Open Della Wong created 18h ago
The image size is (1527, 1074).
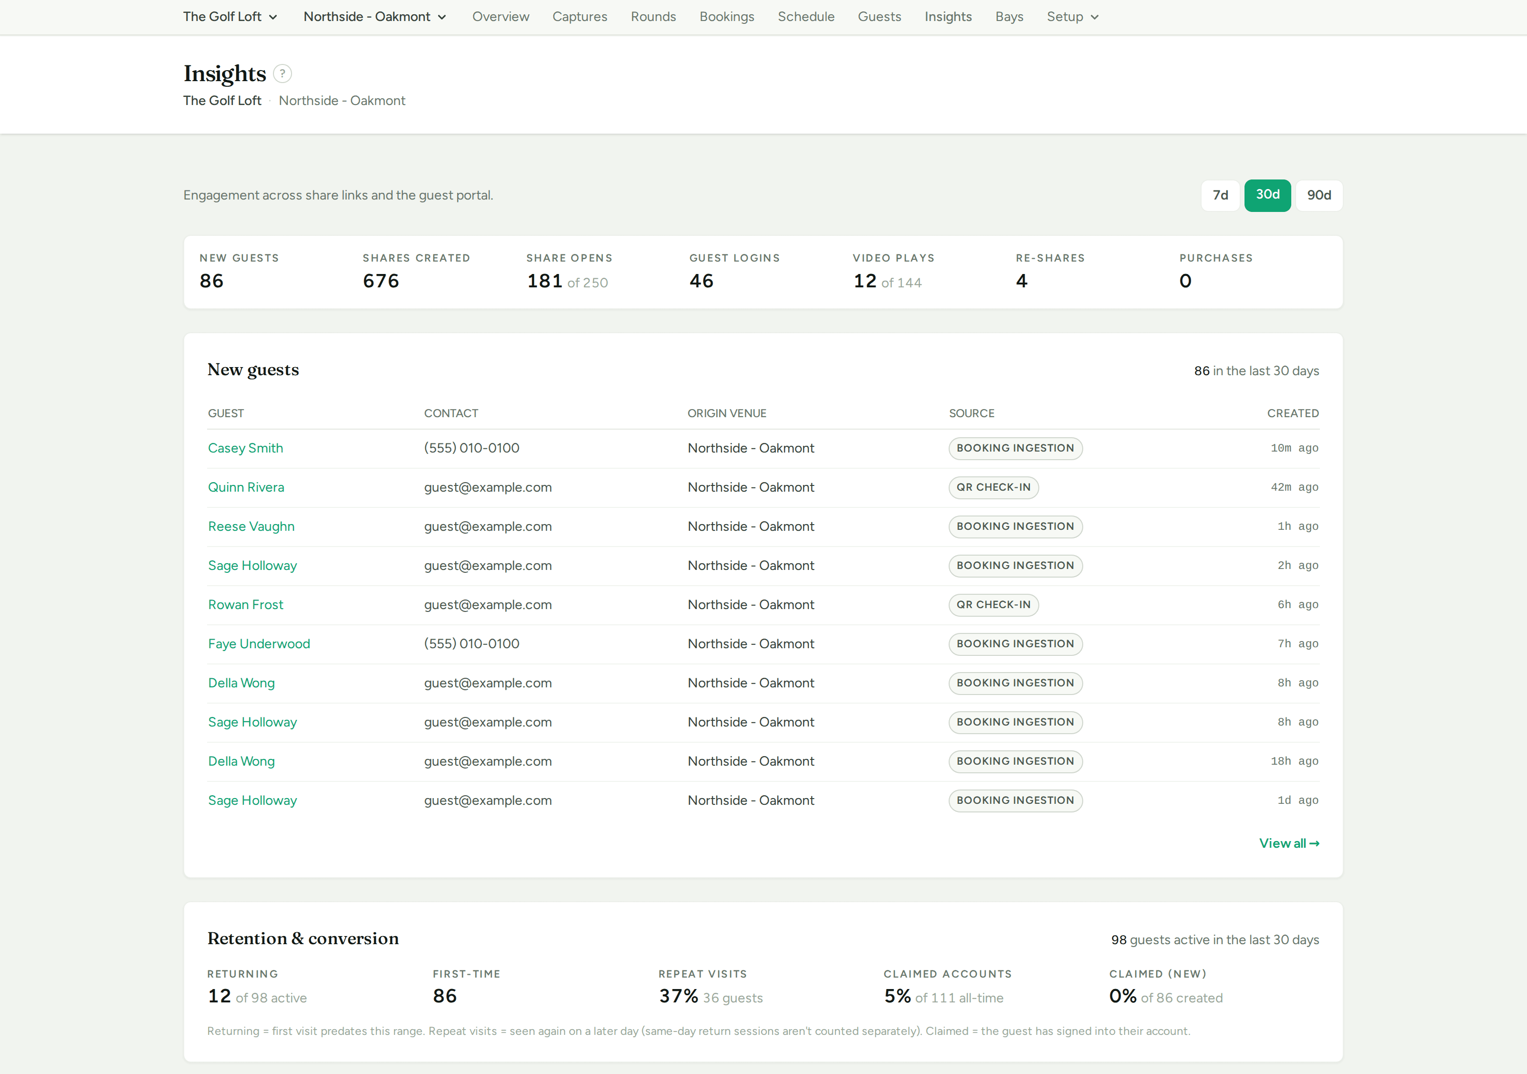click(241, 761)
